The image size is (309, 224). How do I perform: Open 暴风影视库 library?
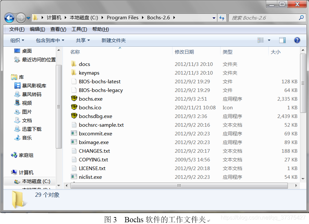pos(30,86)
